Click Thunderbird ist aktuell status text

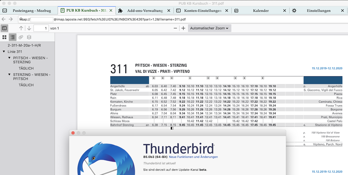coord(159,163)
